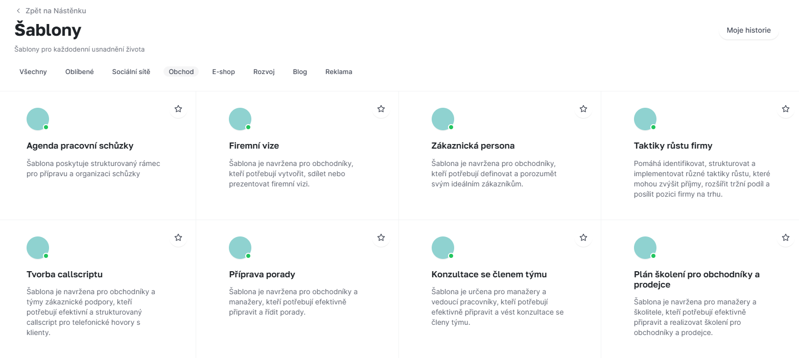The image size is (799, 358).
Task: Open Moje historie
Action: [749, 30]
